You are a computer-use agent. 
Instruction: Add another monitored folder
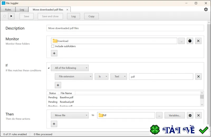54,53
